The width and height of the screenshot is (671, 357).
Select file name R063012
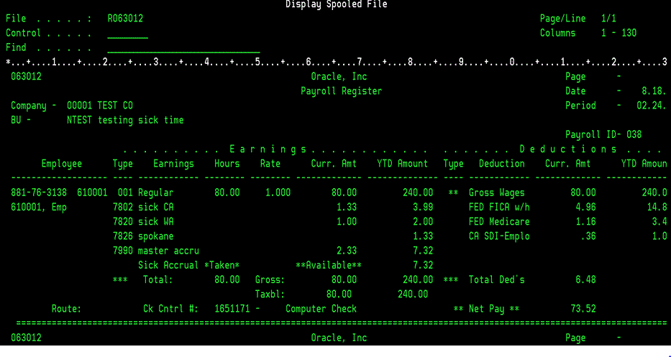click(x=125, y=19)
